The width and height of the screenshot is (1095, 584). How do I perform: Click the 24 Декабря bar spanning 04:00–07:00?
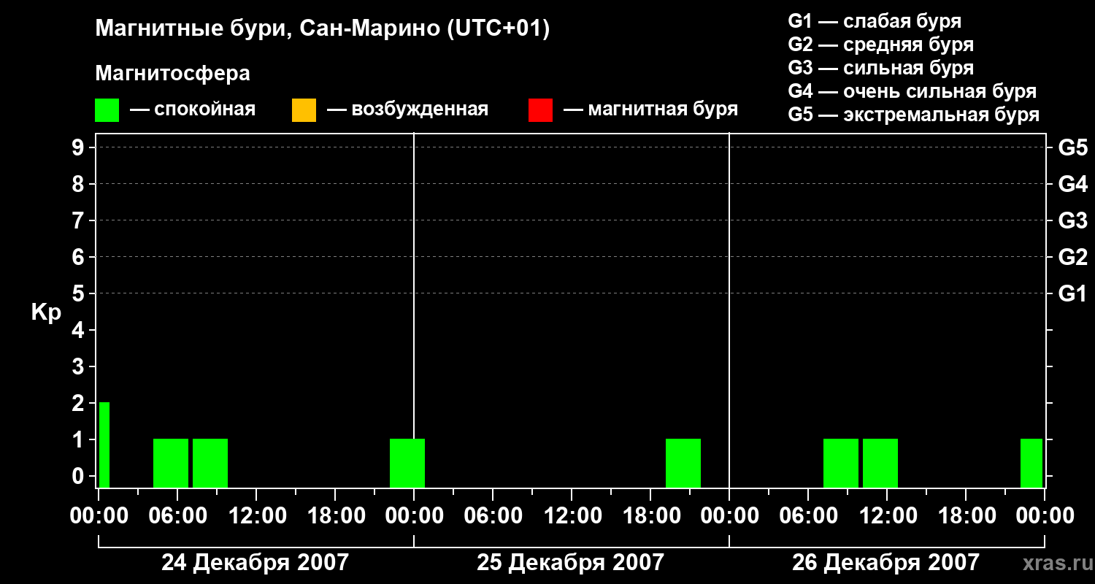(171, 463)
